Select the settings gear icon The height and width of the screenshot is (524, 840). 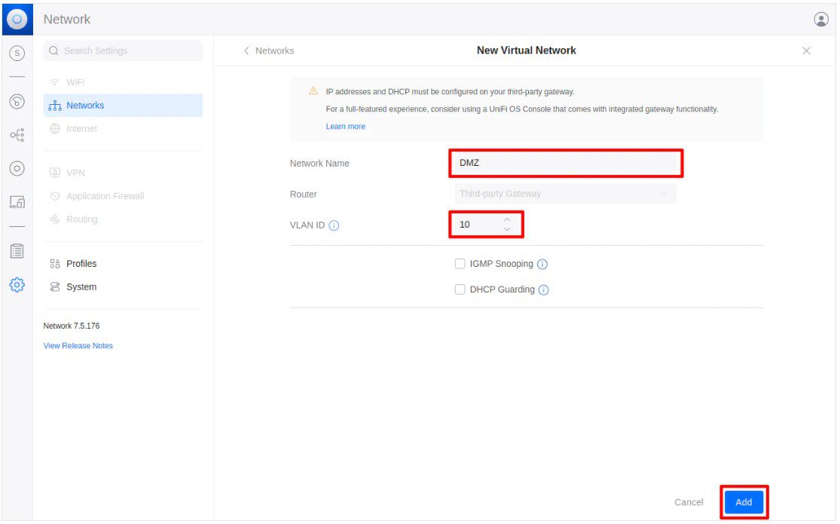pyautogui.click(x=17, y=285)
